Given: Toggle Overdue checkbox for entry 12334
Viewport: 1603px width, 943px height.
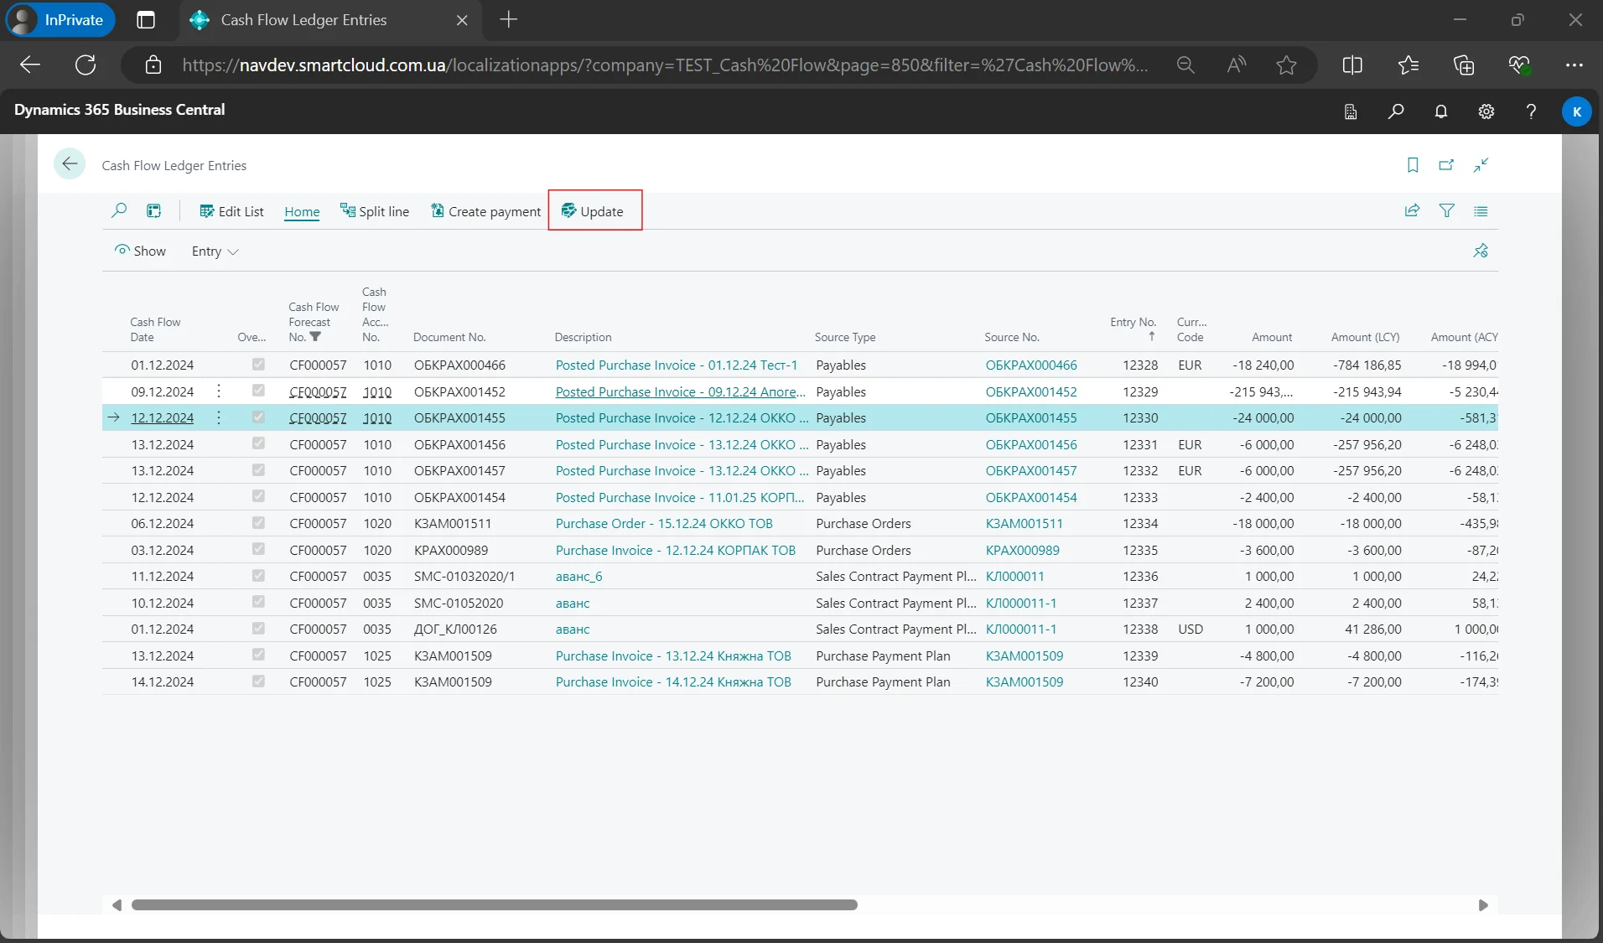Looking at the screenshot, I should click(x=258, y=523).
